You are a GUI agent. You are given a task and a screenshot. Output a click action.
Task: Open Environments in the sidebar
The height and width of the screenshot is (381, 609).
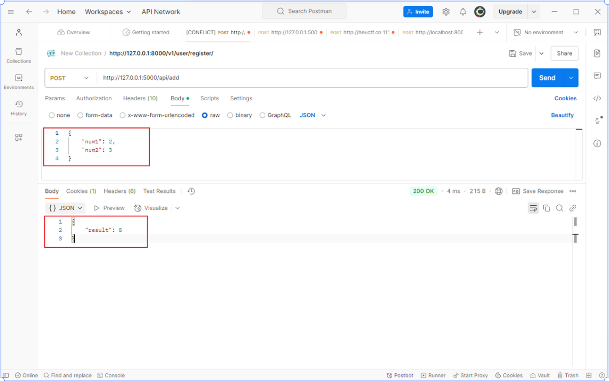point(18,82)
